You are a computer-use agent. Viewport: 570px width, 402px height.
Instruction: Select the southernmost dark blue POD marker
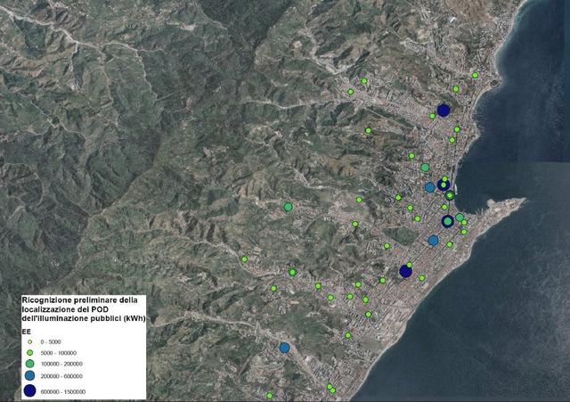pos(405,271)
